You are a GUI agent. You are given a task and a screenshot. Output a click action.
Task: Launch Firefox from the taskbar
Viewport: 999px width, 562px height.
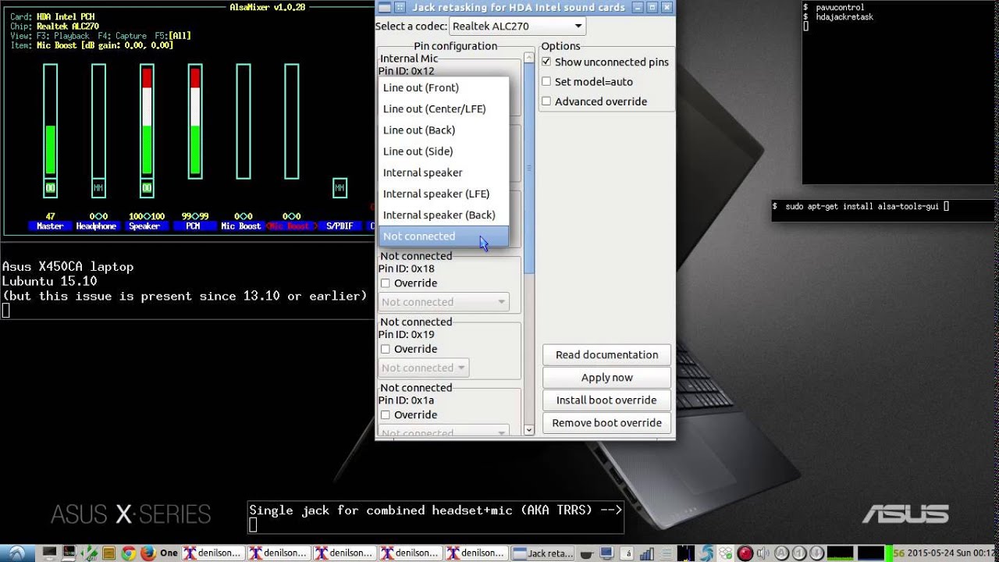click(148, 553)
